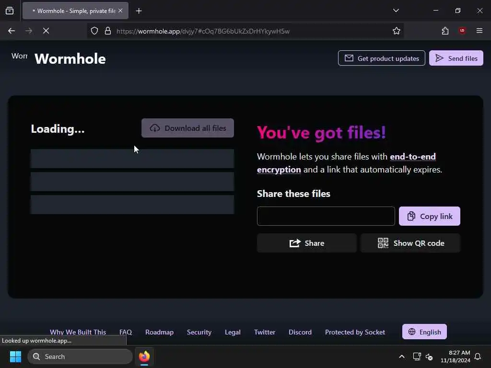Select the Wormhole browser tab

[x=75, y=11]
